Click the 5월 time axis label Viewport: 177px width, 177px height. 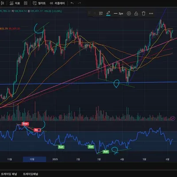[x=145, y=159]
